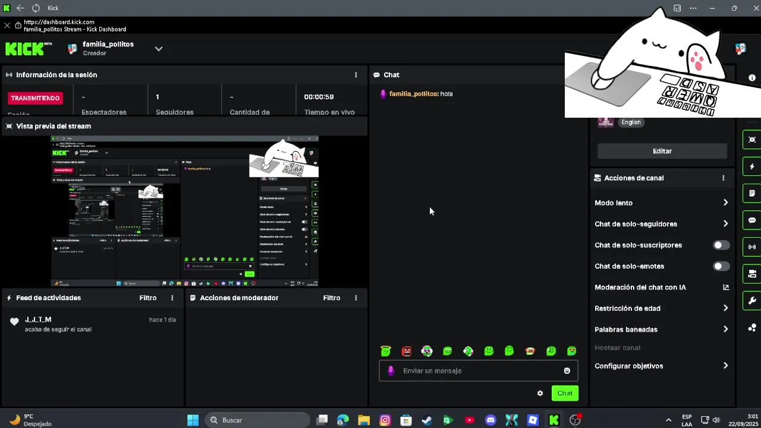Click the Editar button

pyautogui.click(x=662, y=151)
